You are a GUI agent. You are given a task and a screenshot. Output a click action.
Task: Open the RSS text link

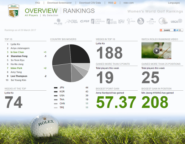pyautogui.click(x=111, y=3)
